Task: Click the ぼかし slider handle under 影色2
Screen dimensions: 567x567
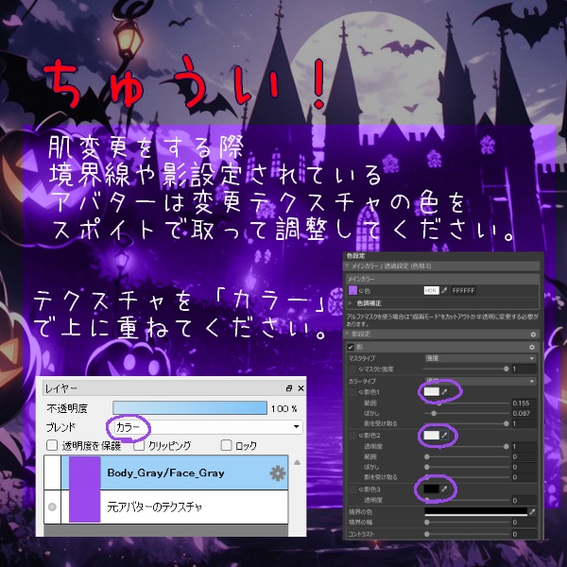Action: [x=427, y=467]
